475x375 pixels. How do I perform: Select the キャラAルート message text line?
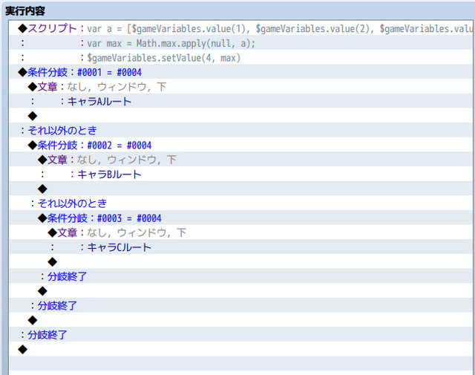click(240, 101)
